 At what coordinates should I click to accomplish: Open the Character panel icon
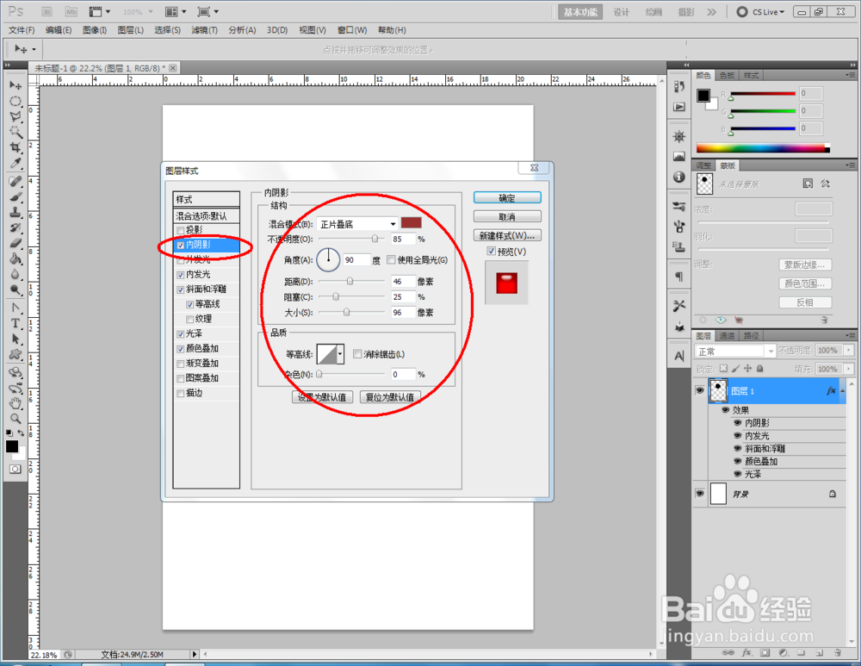point(679,356)
